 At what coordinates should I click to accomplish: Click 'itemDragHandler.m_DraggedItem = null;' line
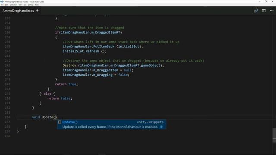pos(98,70)
